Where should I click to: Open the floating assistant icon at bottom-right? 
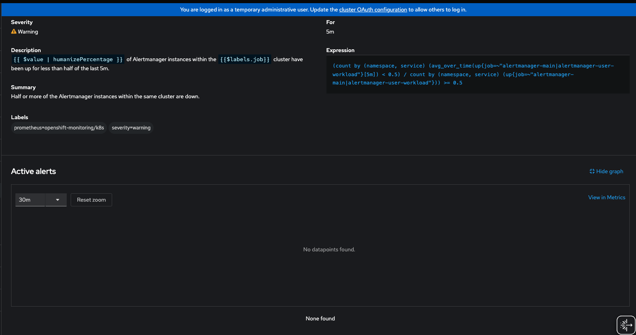coord(626,325)
